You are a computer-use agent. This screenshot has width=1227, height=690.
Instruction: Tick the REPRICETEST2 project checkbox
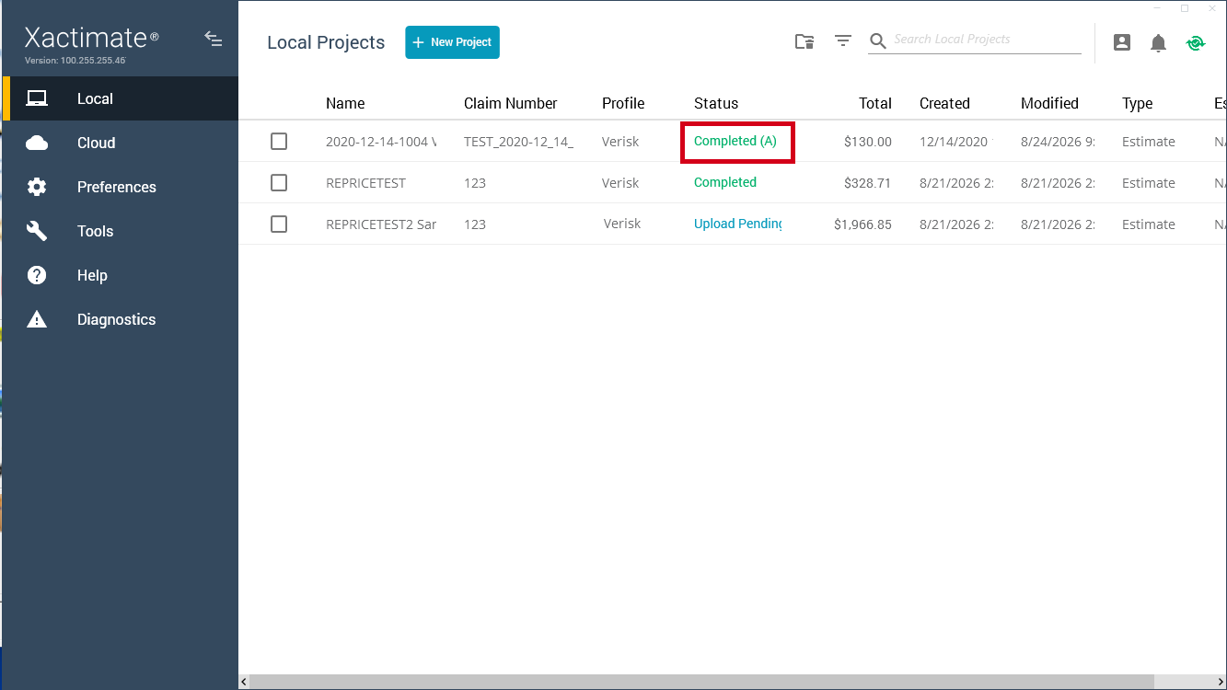279,224
